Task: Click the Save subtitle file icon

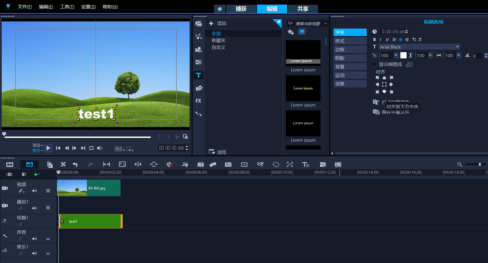Action: pos(376,112)
